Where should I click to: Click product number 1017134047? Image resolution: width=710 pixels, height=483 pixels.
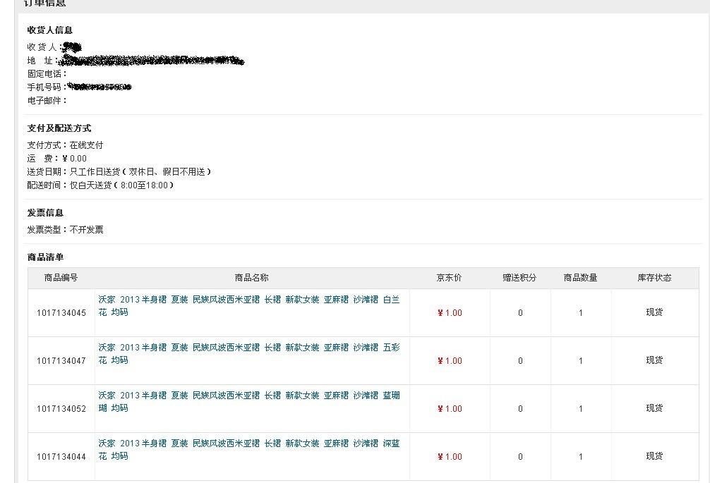[x=61, y=361]
